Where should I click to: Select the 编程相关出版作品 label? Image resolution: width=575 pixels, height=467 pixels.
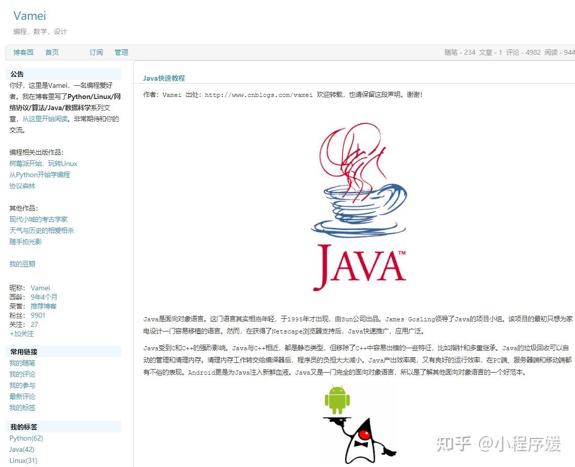point(36,152)
